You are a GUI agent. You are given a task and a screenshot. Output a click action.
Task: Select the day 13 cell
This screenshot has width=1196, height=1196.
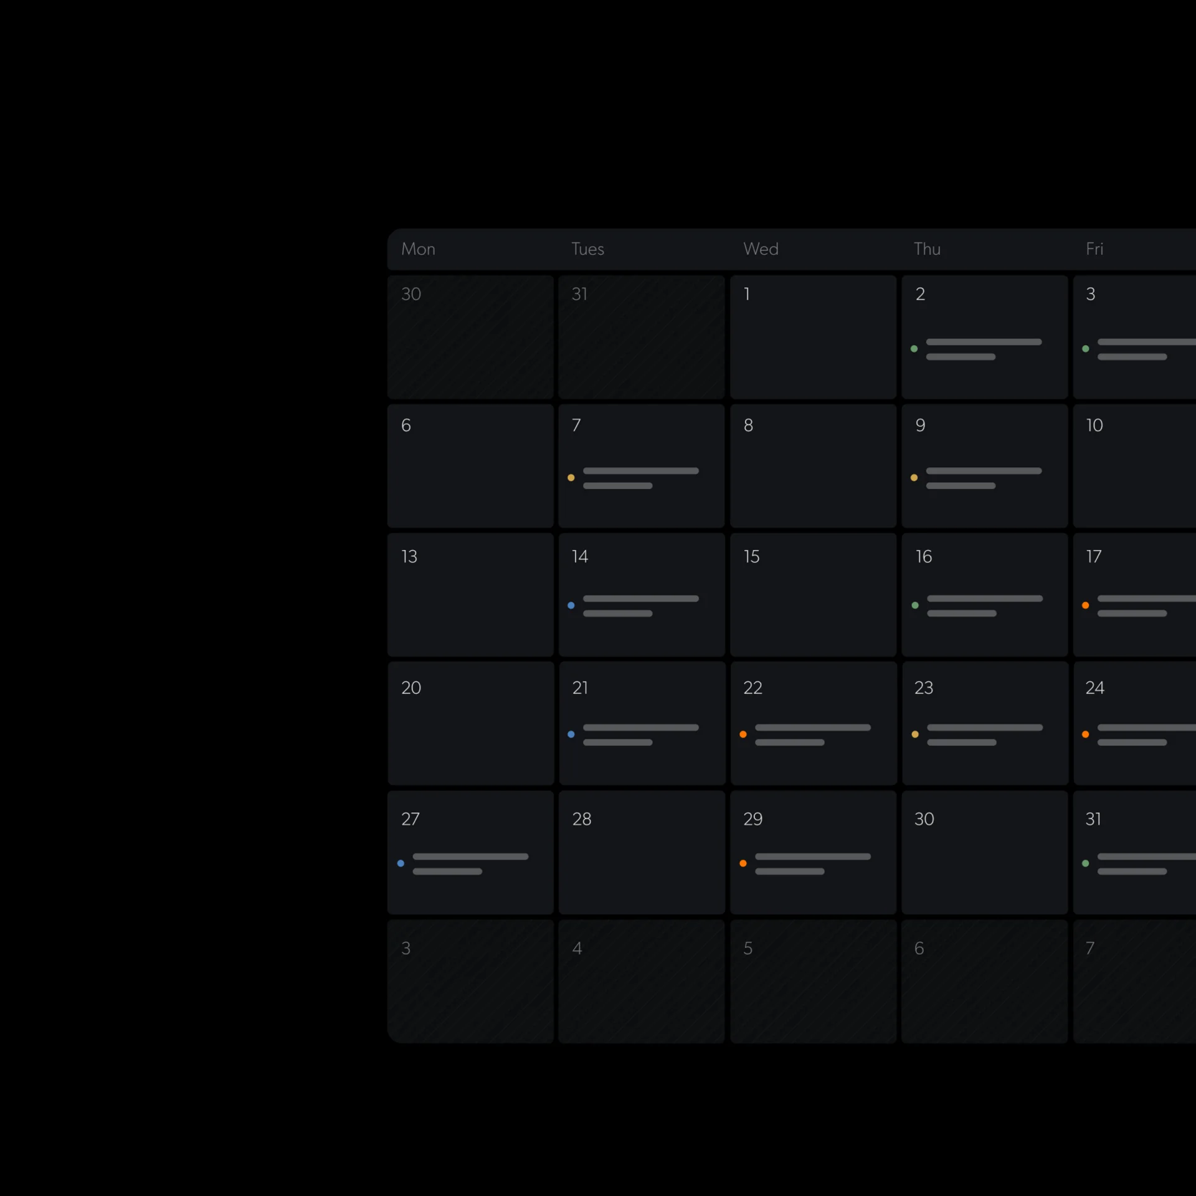coord(470,595)
